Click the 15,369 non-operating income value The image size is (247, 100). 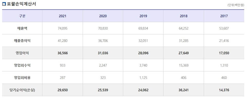[x=184, y=65]
